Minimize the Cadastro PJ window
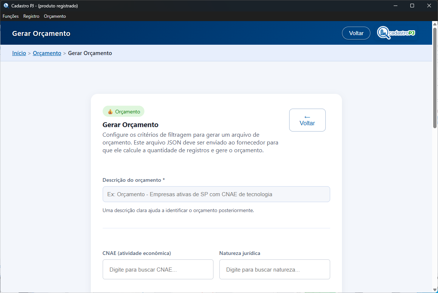438x293 pixels. pyautogui.click(x=396, y=6)
